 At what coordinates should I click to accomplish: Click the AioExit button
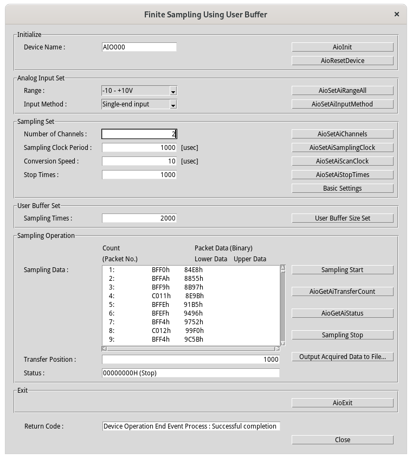coord(342,403)
